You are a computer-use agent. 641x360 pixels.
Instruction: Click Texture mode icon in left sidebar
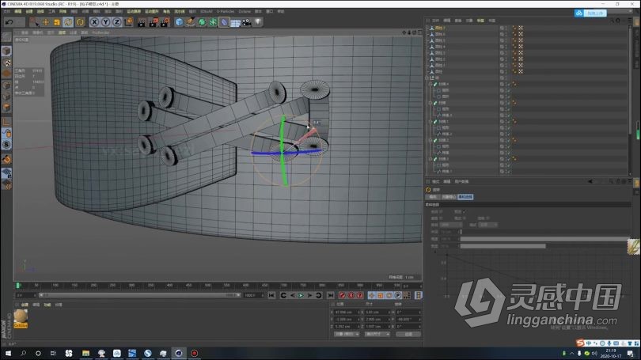coord(6,63)
